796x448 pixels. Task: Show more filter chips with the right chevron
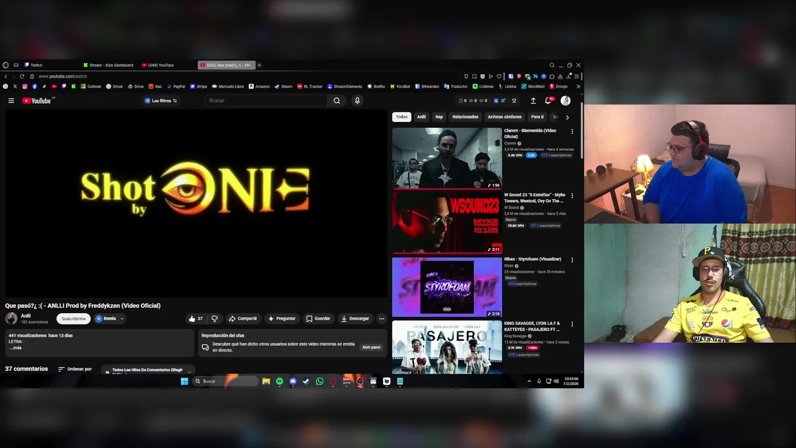coord(567,117)
